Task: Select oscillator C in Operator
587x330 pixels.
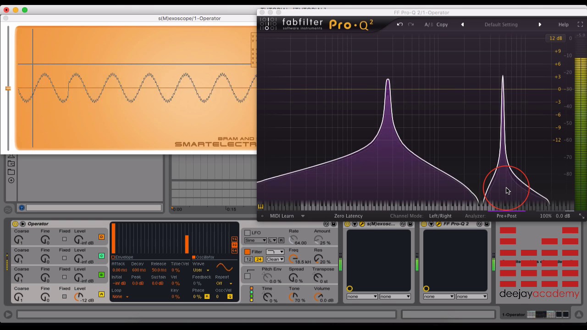Action: pyautogui.click(x=101, y=256)
